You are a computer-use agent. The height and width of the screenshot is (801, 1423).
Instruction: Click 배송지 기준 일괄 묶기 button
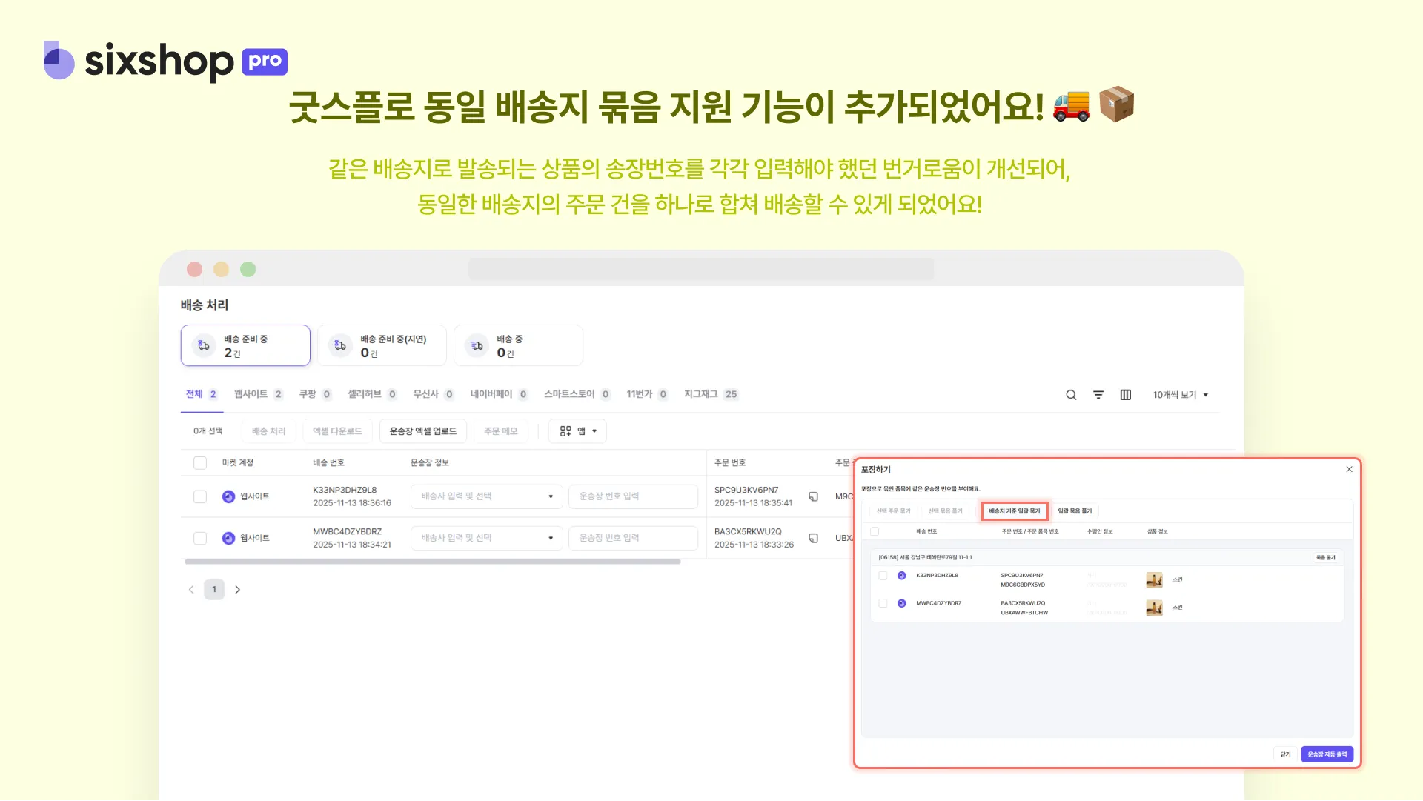(1014, 511)
